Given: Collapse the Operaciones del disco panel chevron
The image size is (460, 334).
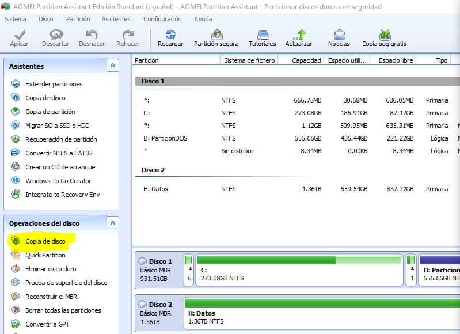Looking at the screenshot, I should (113, 223).
